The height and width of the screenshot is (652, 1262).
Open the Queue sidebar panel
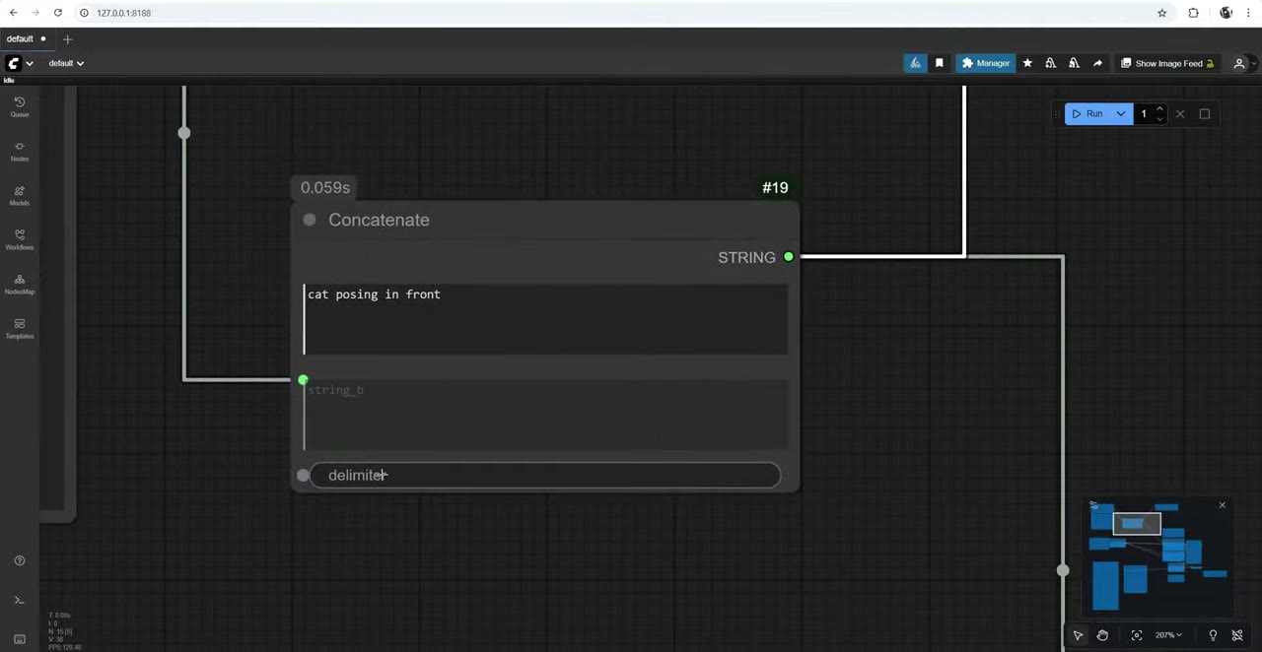pyautogui.click(x=19, y=106)
